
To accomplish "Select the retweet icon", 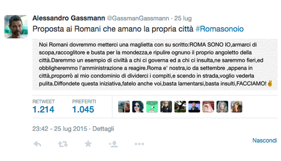I will click(63, 144).
